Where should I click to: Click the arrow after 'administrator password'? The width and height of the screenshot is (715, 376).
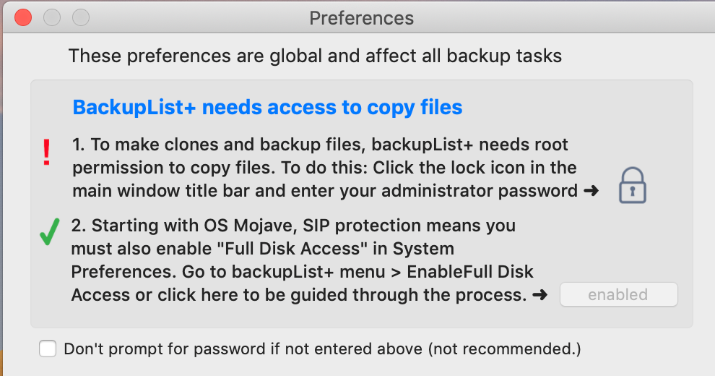591,192
